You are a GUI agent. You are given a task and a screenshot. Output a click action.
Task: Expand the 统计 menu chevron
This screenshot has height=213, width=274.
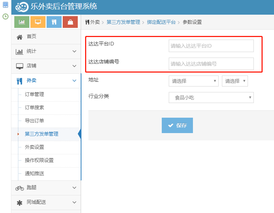[x=74, y=51]
